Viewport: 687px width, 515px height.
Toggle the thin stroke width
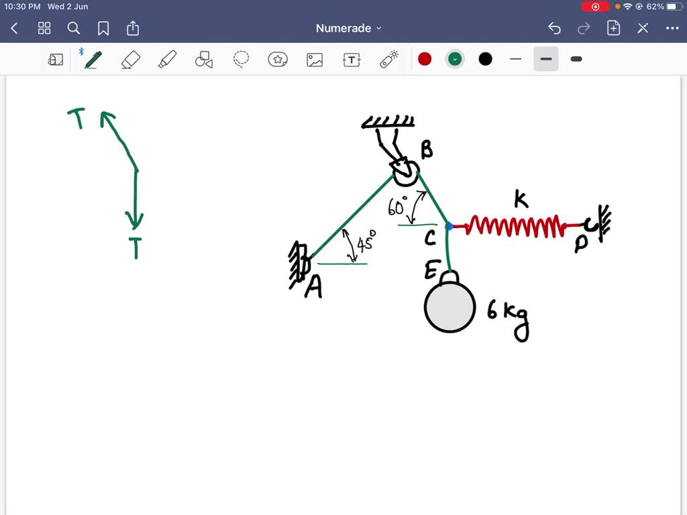pyautogui.click(x=515, y=59)
